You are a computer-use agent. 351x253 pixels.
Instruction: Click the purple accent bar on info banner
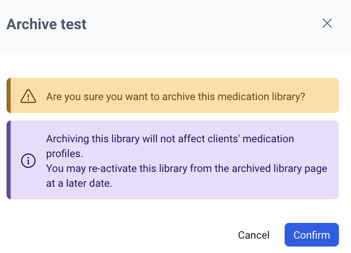pos(8,160)
